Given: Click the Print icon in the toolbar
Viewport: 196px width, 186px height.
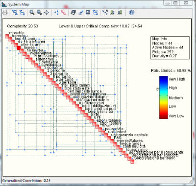Looking at the screenshot, I should point(5,13).
